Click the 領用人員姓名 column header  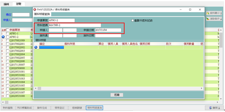(130, 44)
